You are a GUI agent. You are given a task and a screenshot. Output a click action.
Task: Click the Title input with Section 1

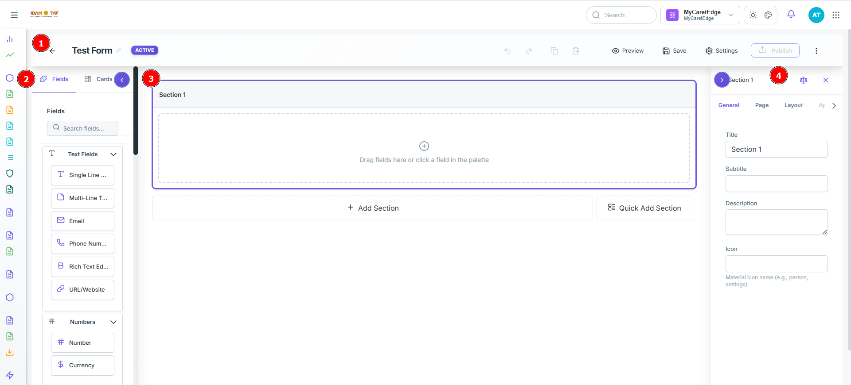pyautogui.click(x=777, y=149)
